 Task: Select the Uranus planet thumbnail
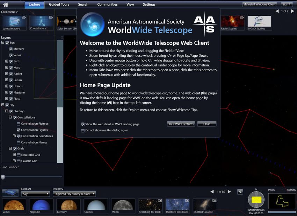click(x=96, y=206)
